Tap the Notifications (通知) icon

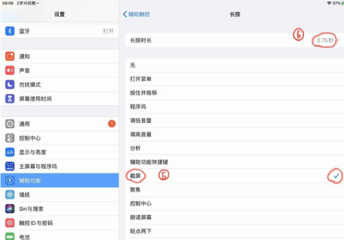(x=10, y=56)
